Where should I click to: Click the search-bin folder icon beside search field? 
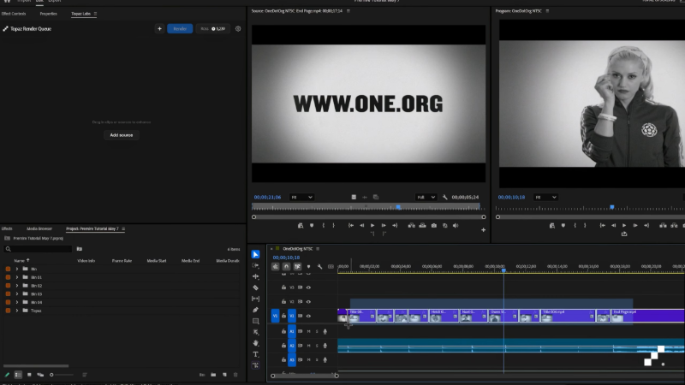80,249
